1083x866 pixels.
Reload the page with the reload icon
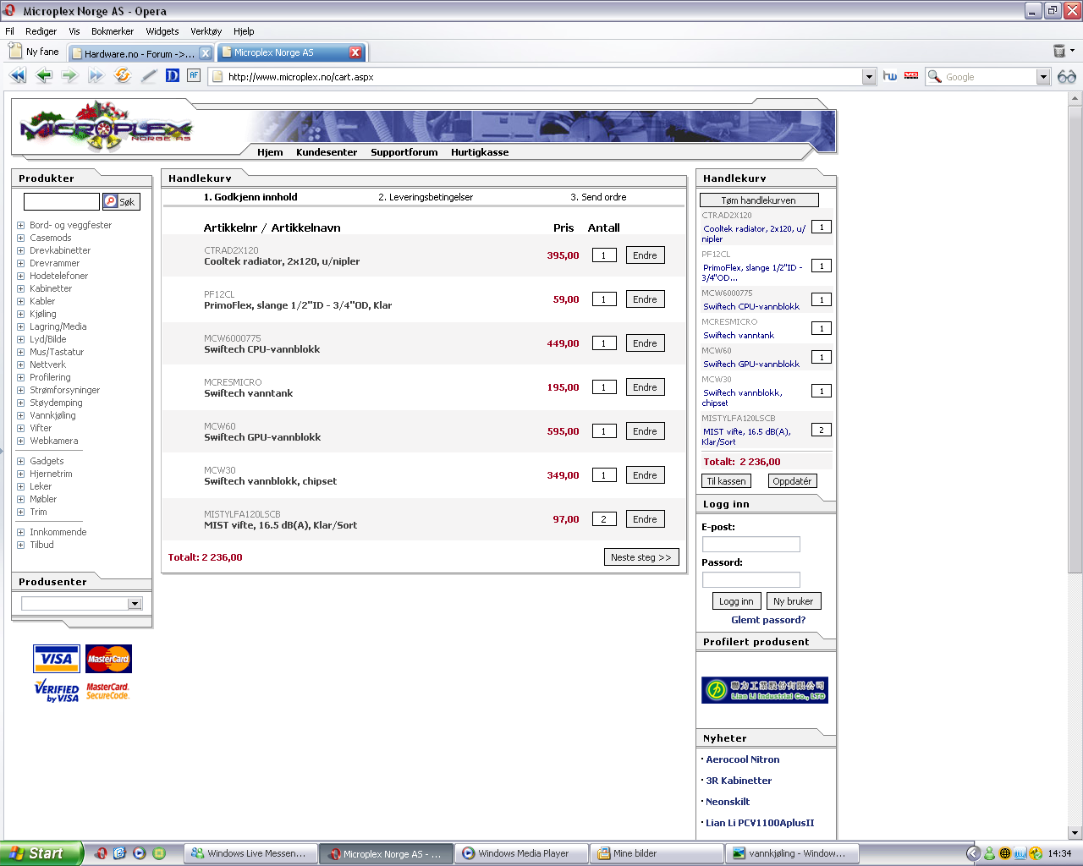point(123,76)
